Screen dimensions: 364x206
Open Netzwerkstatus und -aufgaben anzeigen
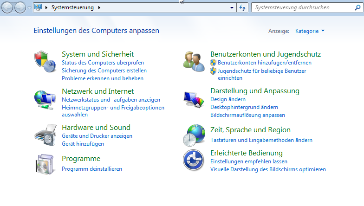click(x=111, y=100)
